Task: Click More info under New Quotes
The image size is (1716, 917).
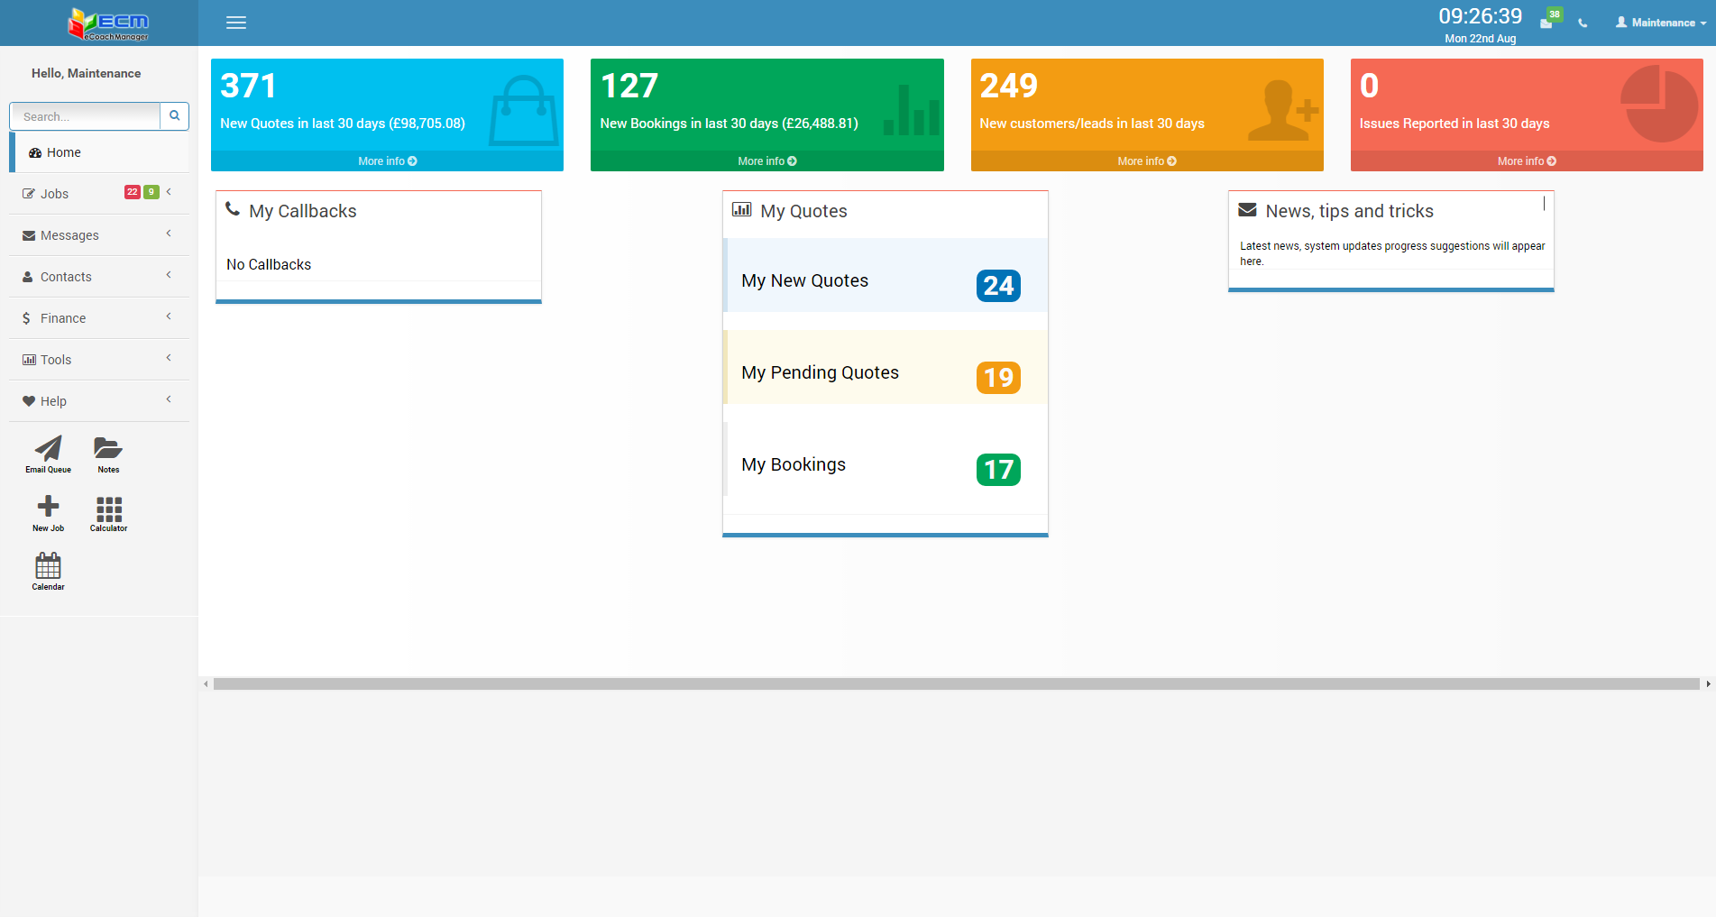Action: [387, 161]
